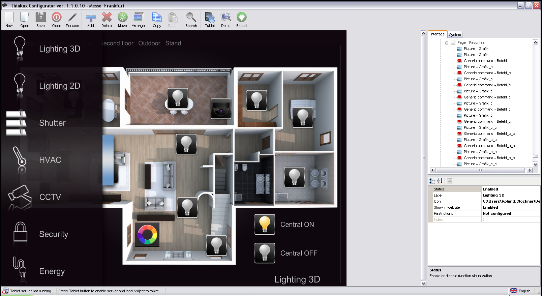
Task: Save the project using the Save icon
Action: click(40, 20)
